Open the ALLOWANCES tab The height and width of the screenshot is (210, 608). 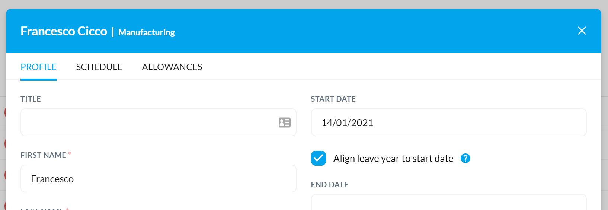tap(172, 67)
